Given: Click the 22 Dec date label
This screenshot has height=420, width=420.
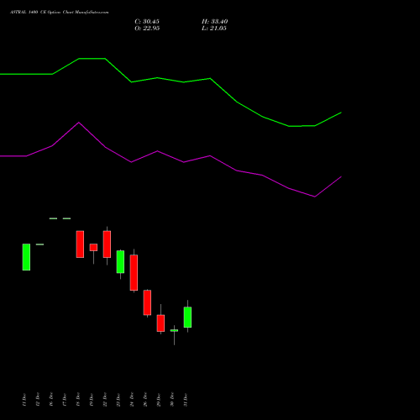Looking at the screenshot, I should point(105,400).
